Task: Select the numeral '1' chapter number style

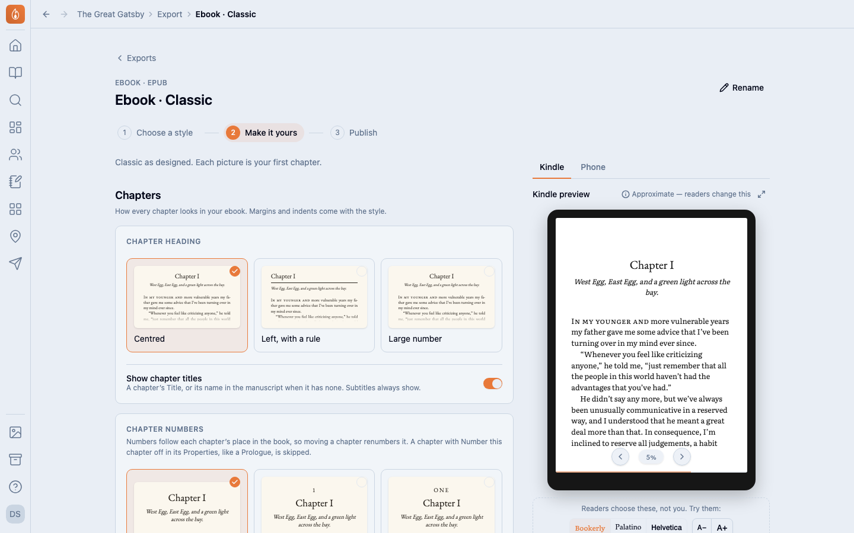Action: pos(314,501)
